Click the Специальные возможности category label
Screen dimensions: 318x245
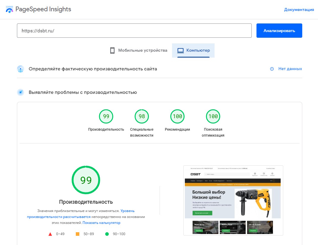click(x=142, y=132)
